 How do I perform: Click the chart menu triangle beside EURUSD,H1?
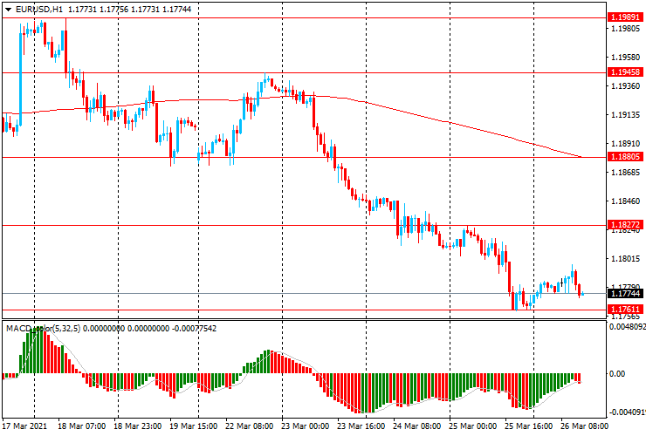click(8, 9)
